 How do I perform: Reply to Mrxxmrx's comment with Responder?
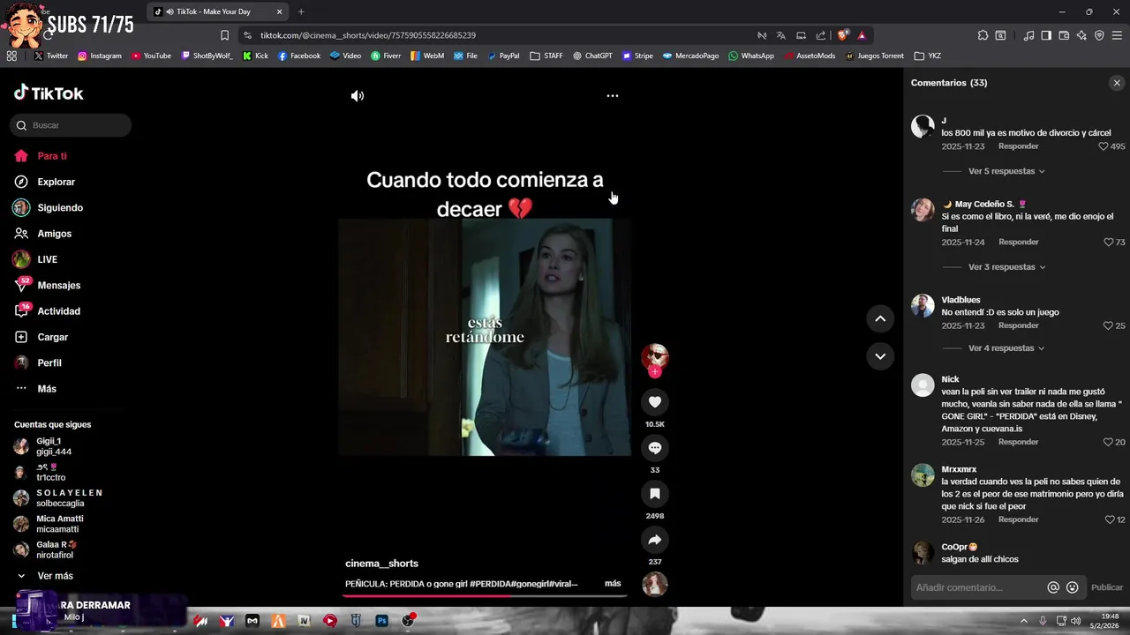1018,519
